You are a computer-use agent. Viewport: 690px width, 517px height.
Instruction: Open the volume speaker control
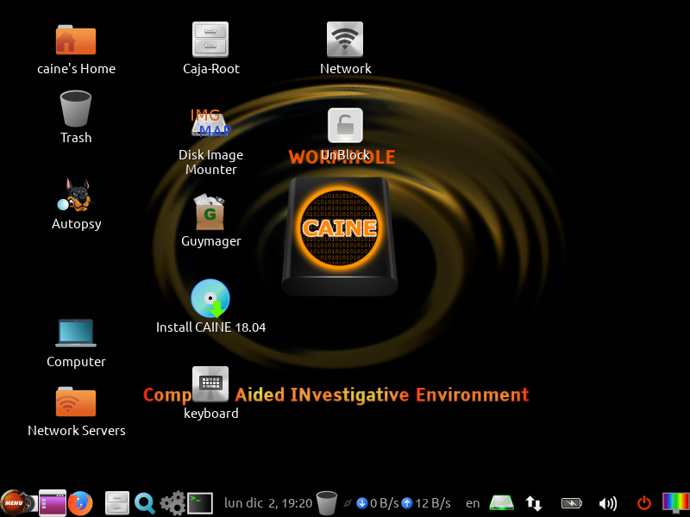[608, 503]
